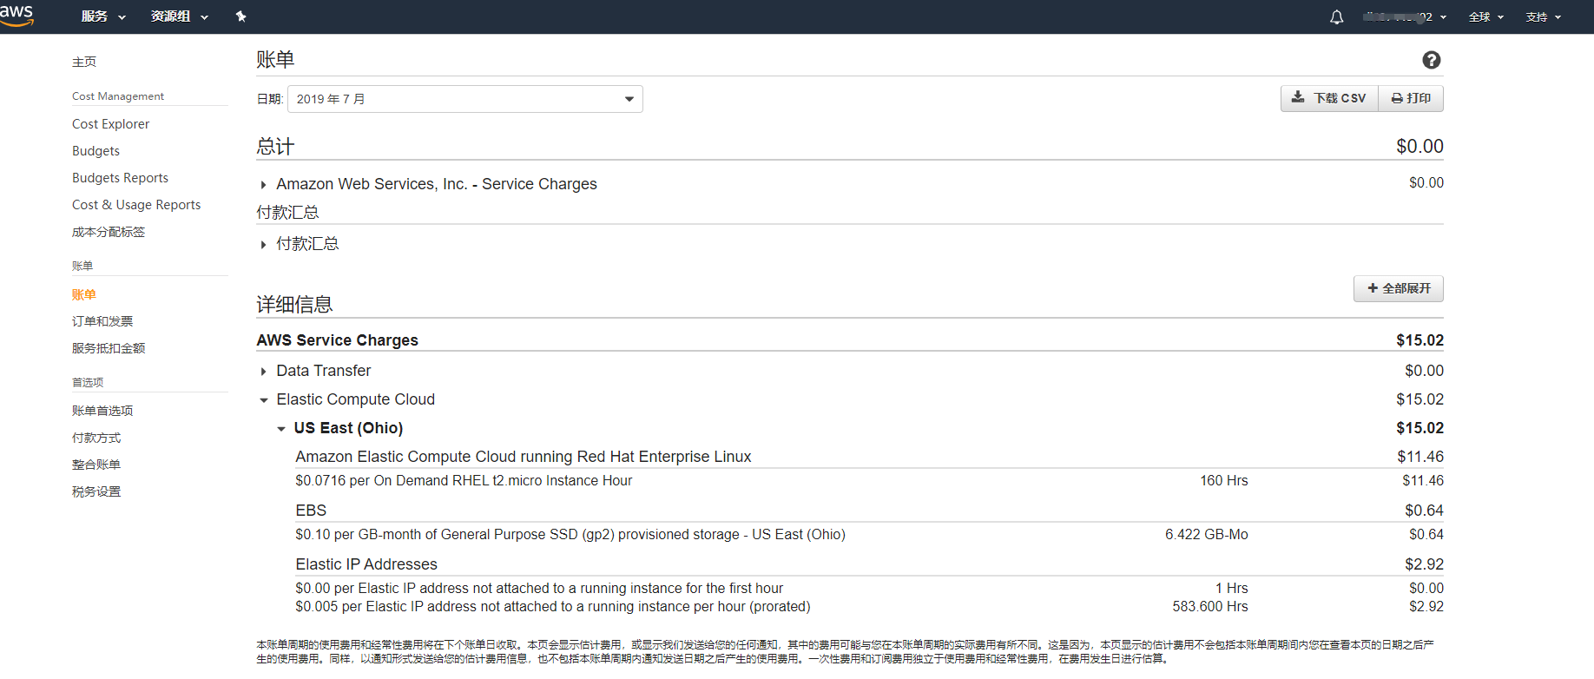Open the 资源组 resource groups menu
The width and height of the screenshot is (1594, 679).
click(x=180, y=16)
